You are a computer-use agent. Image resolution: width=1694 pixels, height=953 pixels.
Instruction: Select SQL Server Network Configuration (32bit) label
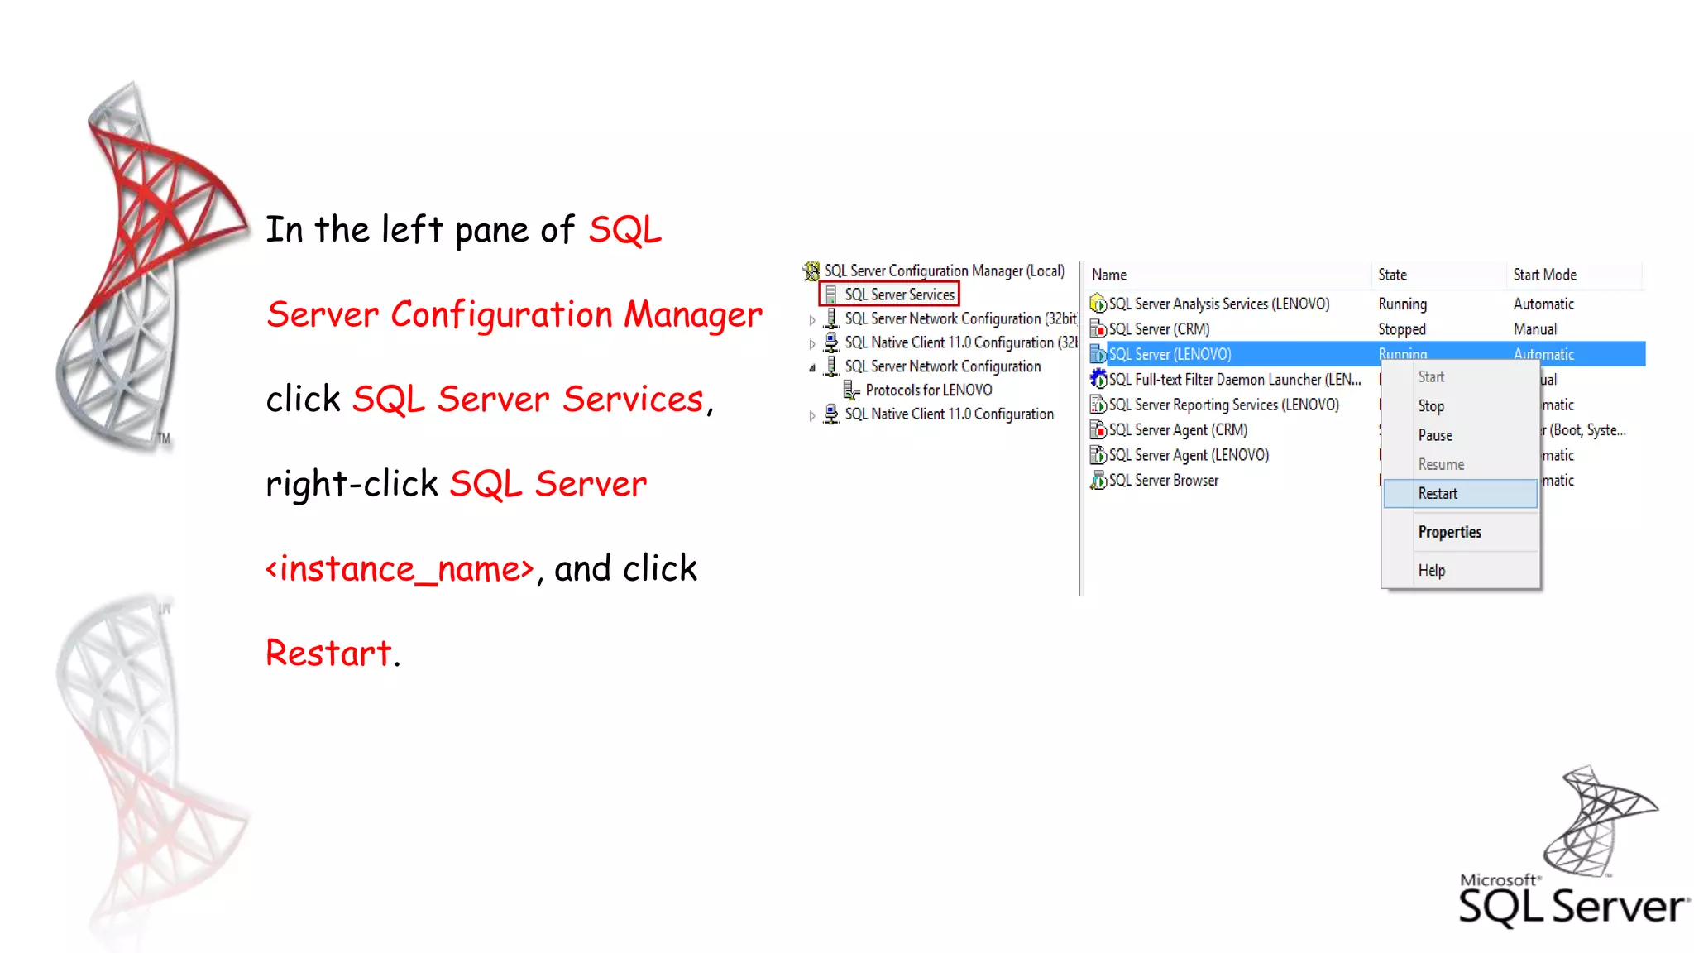pyautogui.click(x=960, y=318)
